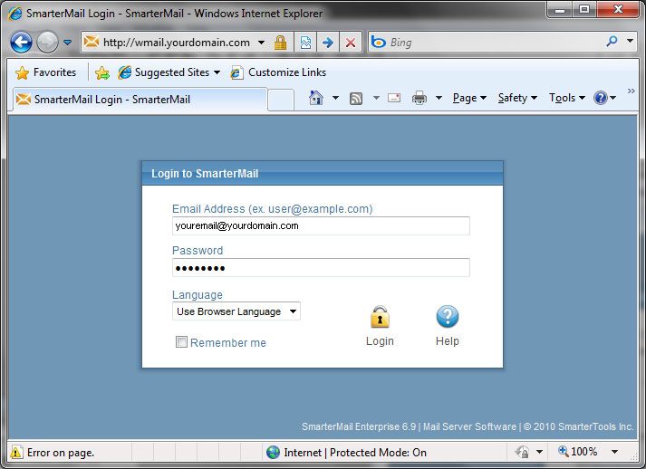Open Help via the question mark icon
The image size is (646, 469).
447,317
